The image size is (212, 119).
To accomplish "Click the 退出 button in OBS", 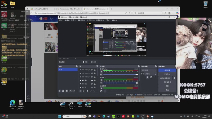I will pyautogui.click(x=167, y=90).
